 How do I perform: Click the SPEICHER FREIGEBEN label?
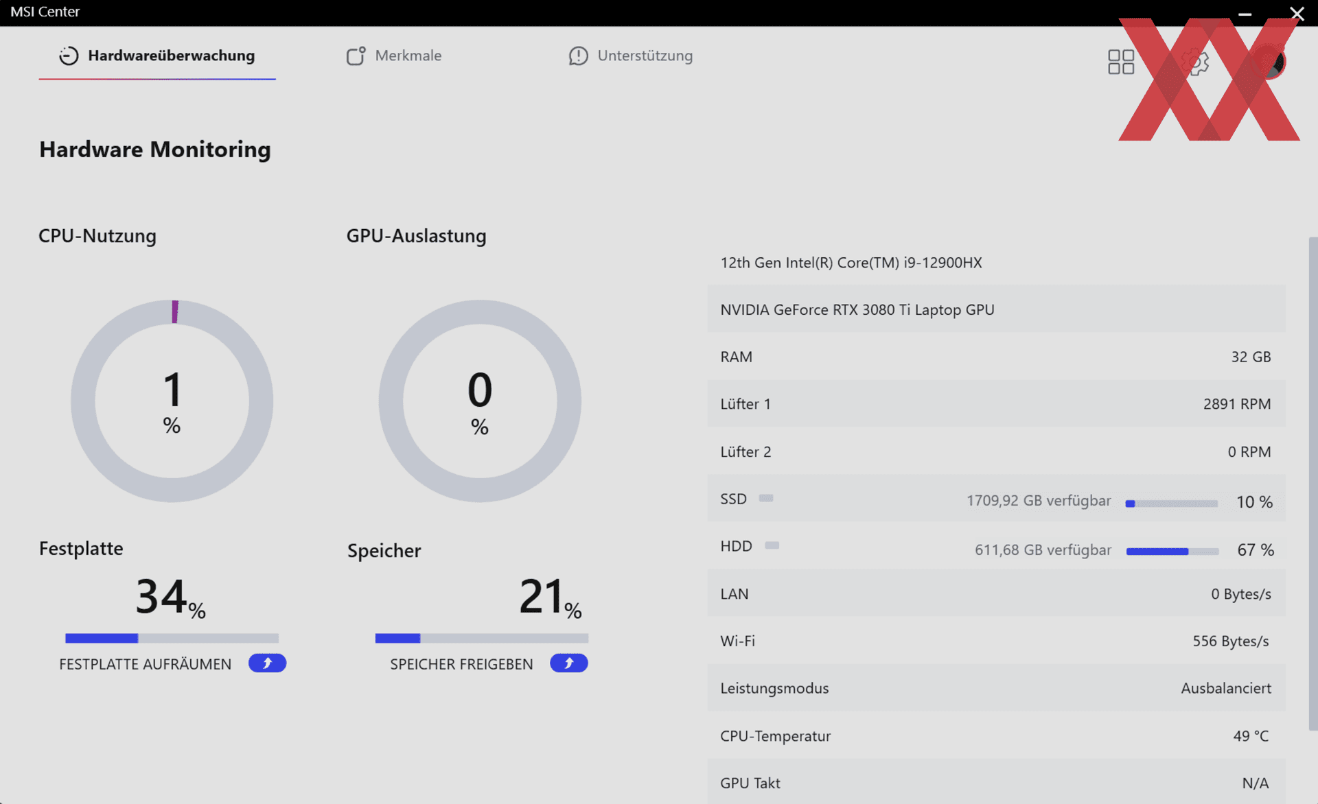click(461, 664)
